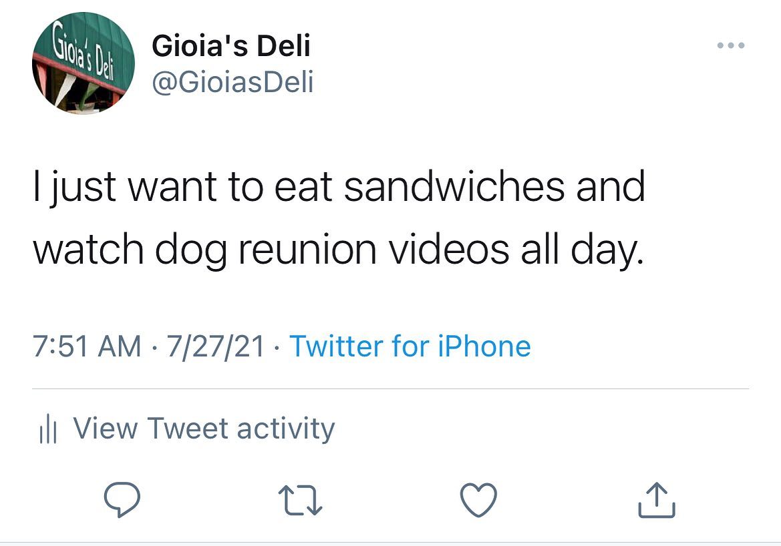Tap the share icon under the tweet

click(657, 501)
